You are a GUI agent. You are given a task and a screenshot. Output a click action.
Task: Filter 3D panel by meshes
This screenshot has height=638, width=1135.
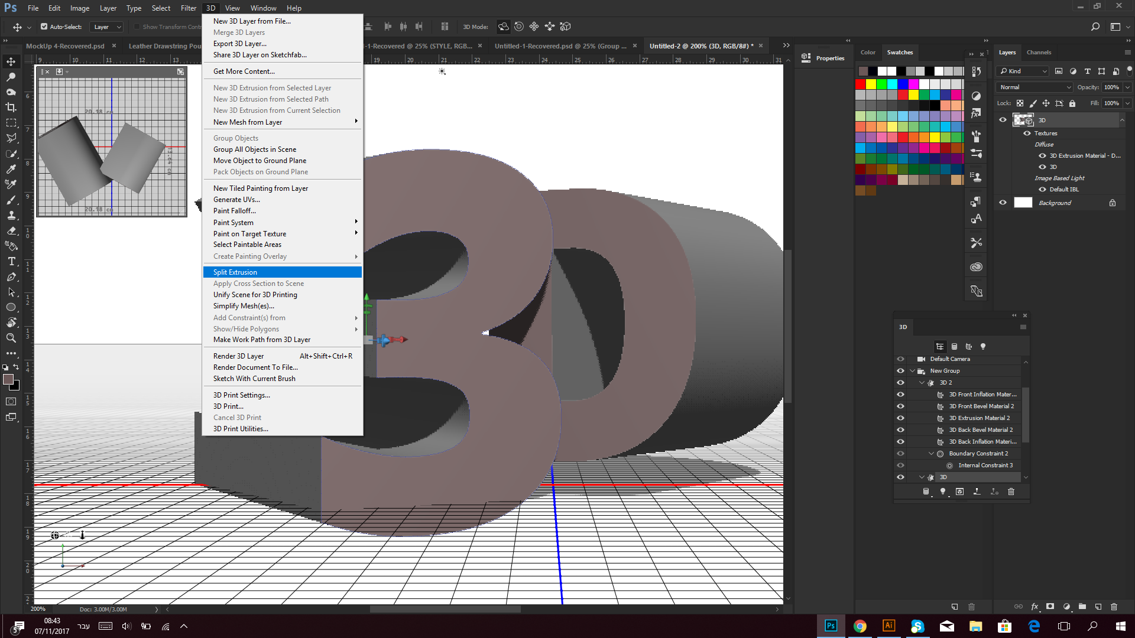[954, 347]
